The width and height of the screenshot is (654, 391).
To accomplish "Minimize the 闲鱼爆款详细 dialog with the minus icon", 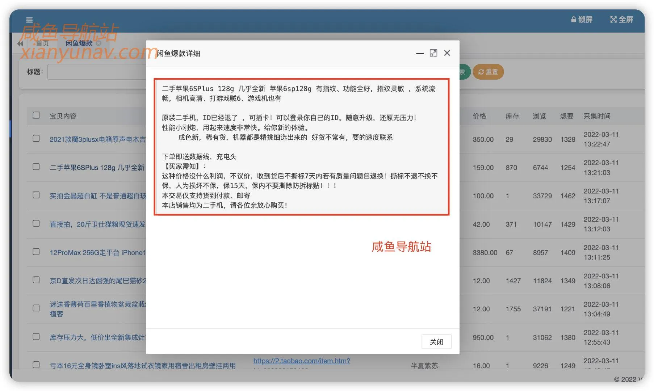I will coord(420,53).
